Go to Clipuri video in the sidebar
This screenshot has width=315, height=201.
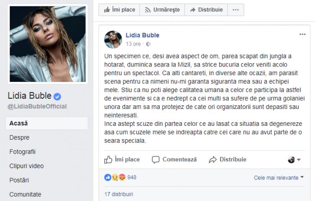point(26,166)
